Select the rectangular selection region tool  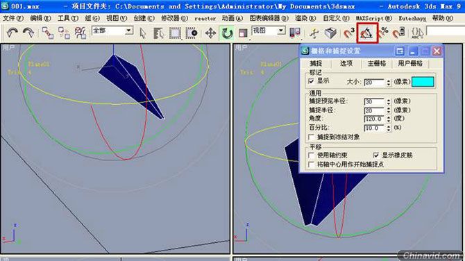(x=175, y=33)
